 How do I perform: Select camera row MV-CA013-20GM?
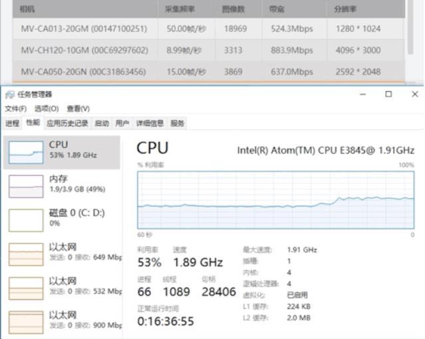(83, 29)
